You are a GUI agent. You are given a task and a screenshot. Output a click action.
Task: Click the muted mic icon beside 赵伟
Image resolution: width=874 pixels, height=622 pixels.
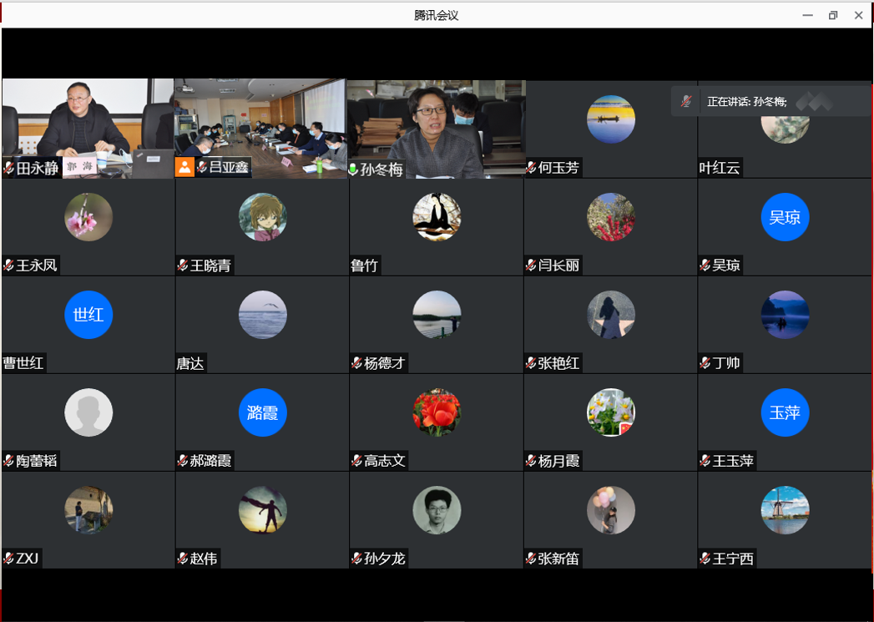pyautogui.click(x=183, y=559)
